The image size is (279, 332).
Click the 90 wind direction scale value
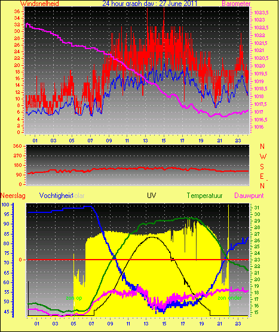19,175
